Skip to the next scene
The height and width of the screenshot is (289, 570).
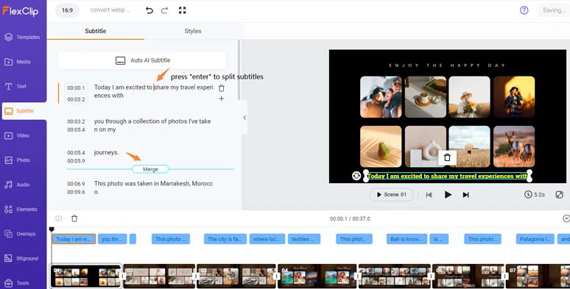point(465,195)
